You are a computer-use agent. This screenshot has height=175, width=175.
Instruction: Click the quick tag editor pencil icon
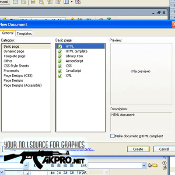(x=164, y=168)
